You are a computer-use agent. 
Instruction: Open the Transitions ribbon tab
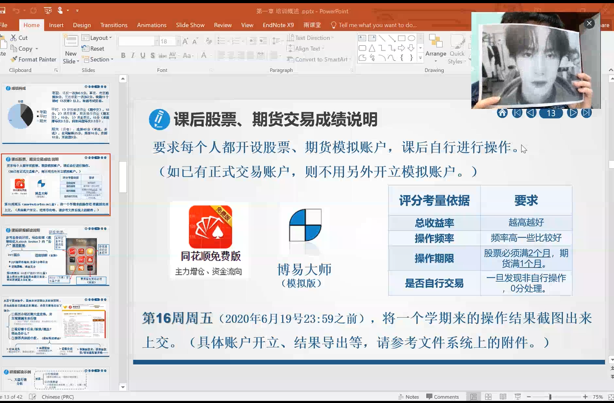coord(114,25)
